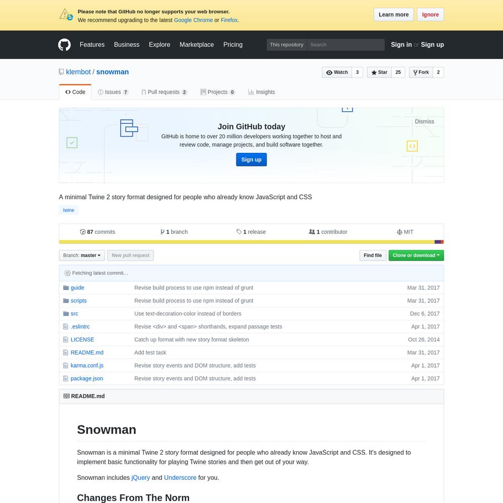The height and width of the screenshot is (503, 503).
Task: Click the blue Sign up button
Action: pos(251,159)
